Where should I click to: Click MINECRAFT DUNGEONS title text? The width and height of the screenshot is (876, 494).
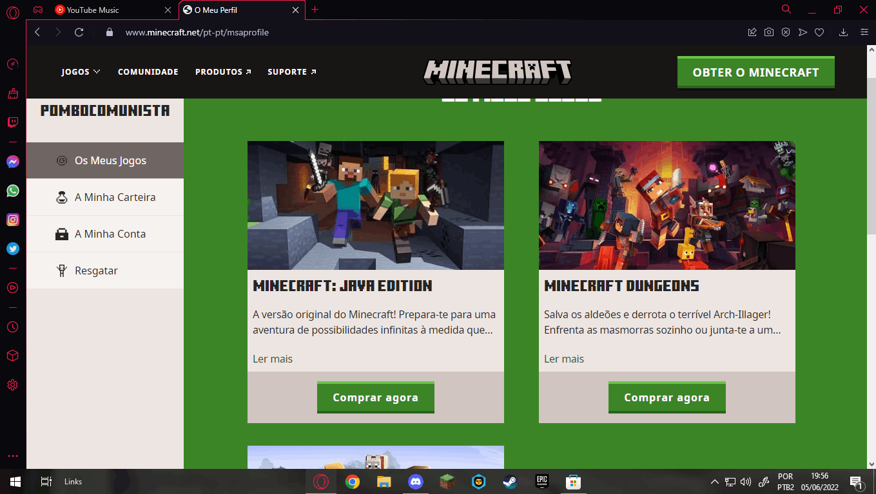click(621, 286)
